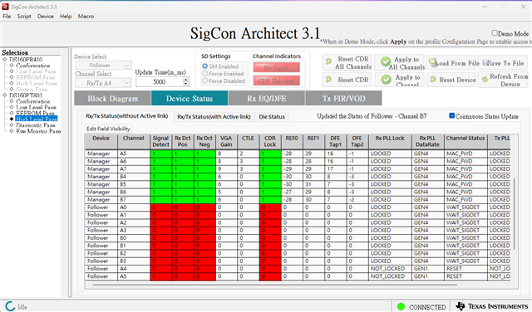532x312 pixels.
Task: Enable the Demo Mode checkbox
Action: 495,33
